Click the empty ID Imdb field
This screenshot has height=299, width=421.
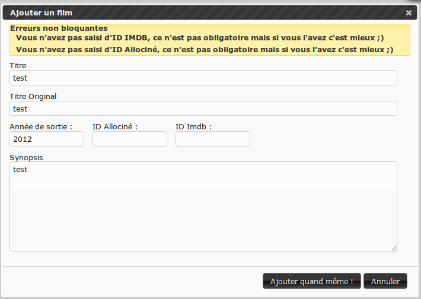pos(213,139)
